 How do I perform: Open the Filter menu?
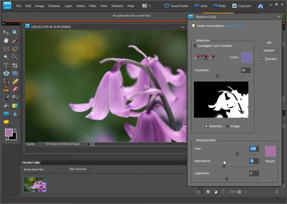[x=92, y=6]
